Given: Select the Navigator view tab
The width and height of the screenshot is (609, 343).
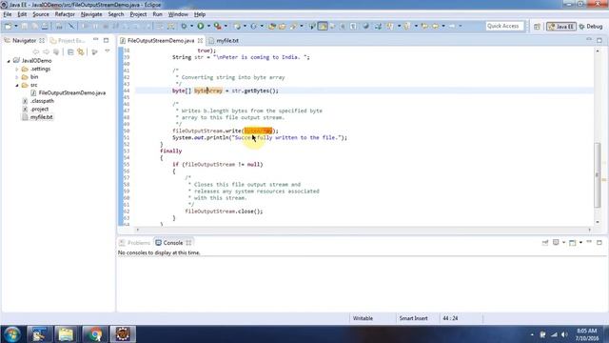Looking at the screenshot, I should [24, 40].
